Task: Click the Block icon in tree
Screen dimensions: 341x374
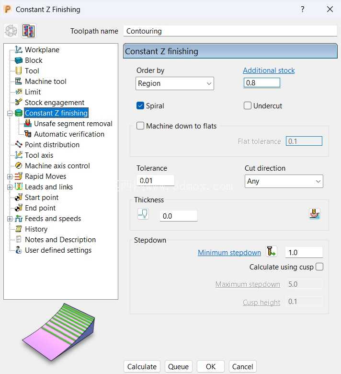Action: [x=19, y=60]
